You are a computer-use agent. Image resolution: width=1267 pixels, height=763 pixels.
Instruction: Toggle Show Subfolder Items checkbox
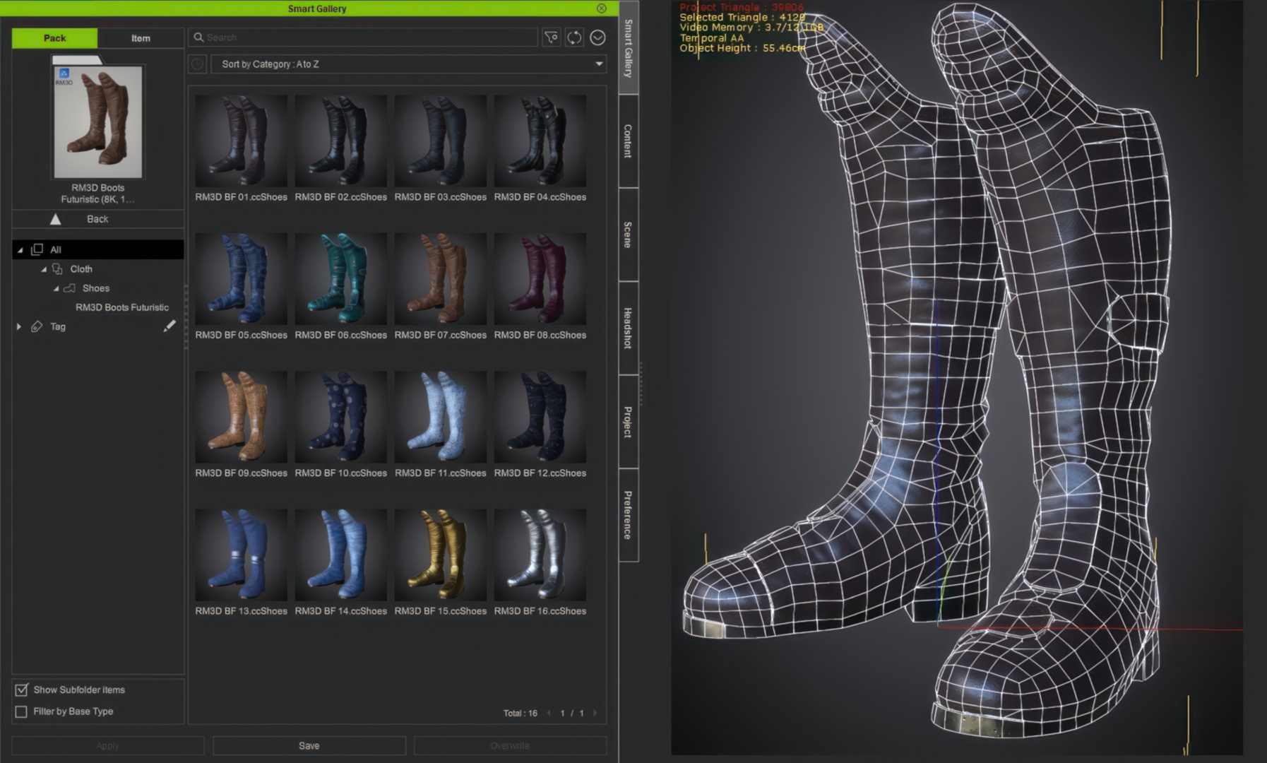21,690
